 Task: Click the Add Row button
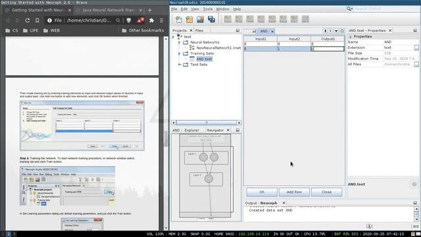(x=294, y=192)
